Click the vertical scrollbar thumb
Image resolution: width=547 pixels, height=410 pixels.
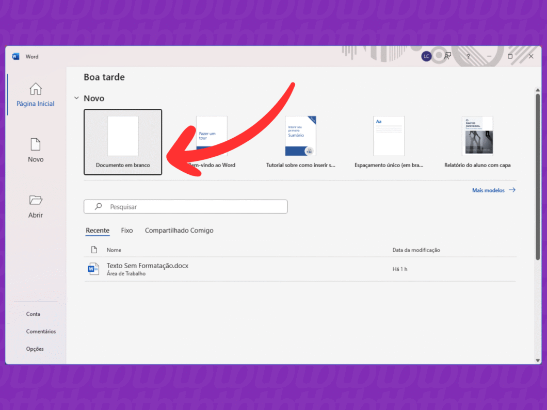(538, 176)
